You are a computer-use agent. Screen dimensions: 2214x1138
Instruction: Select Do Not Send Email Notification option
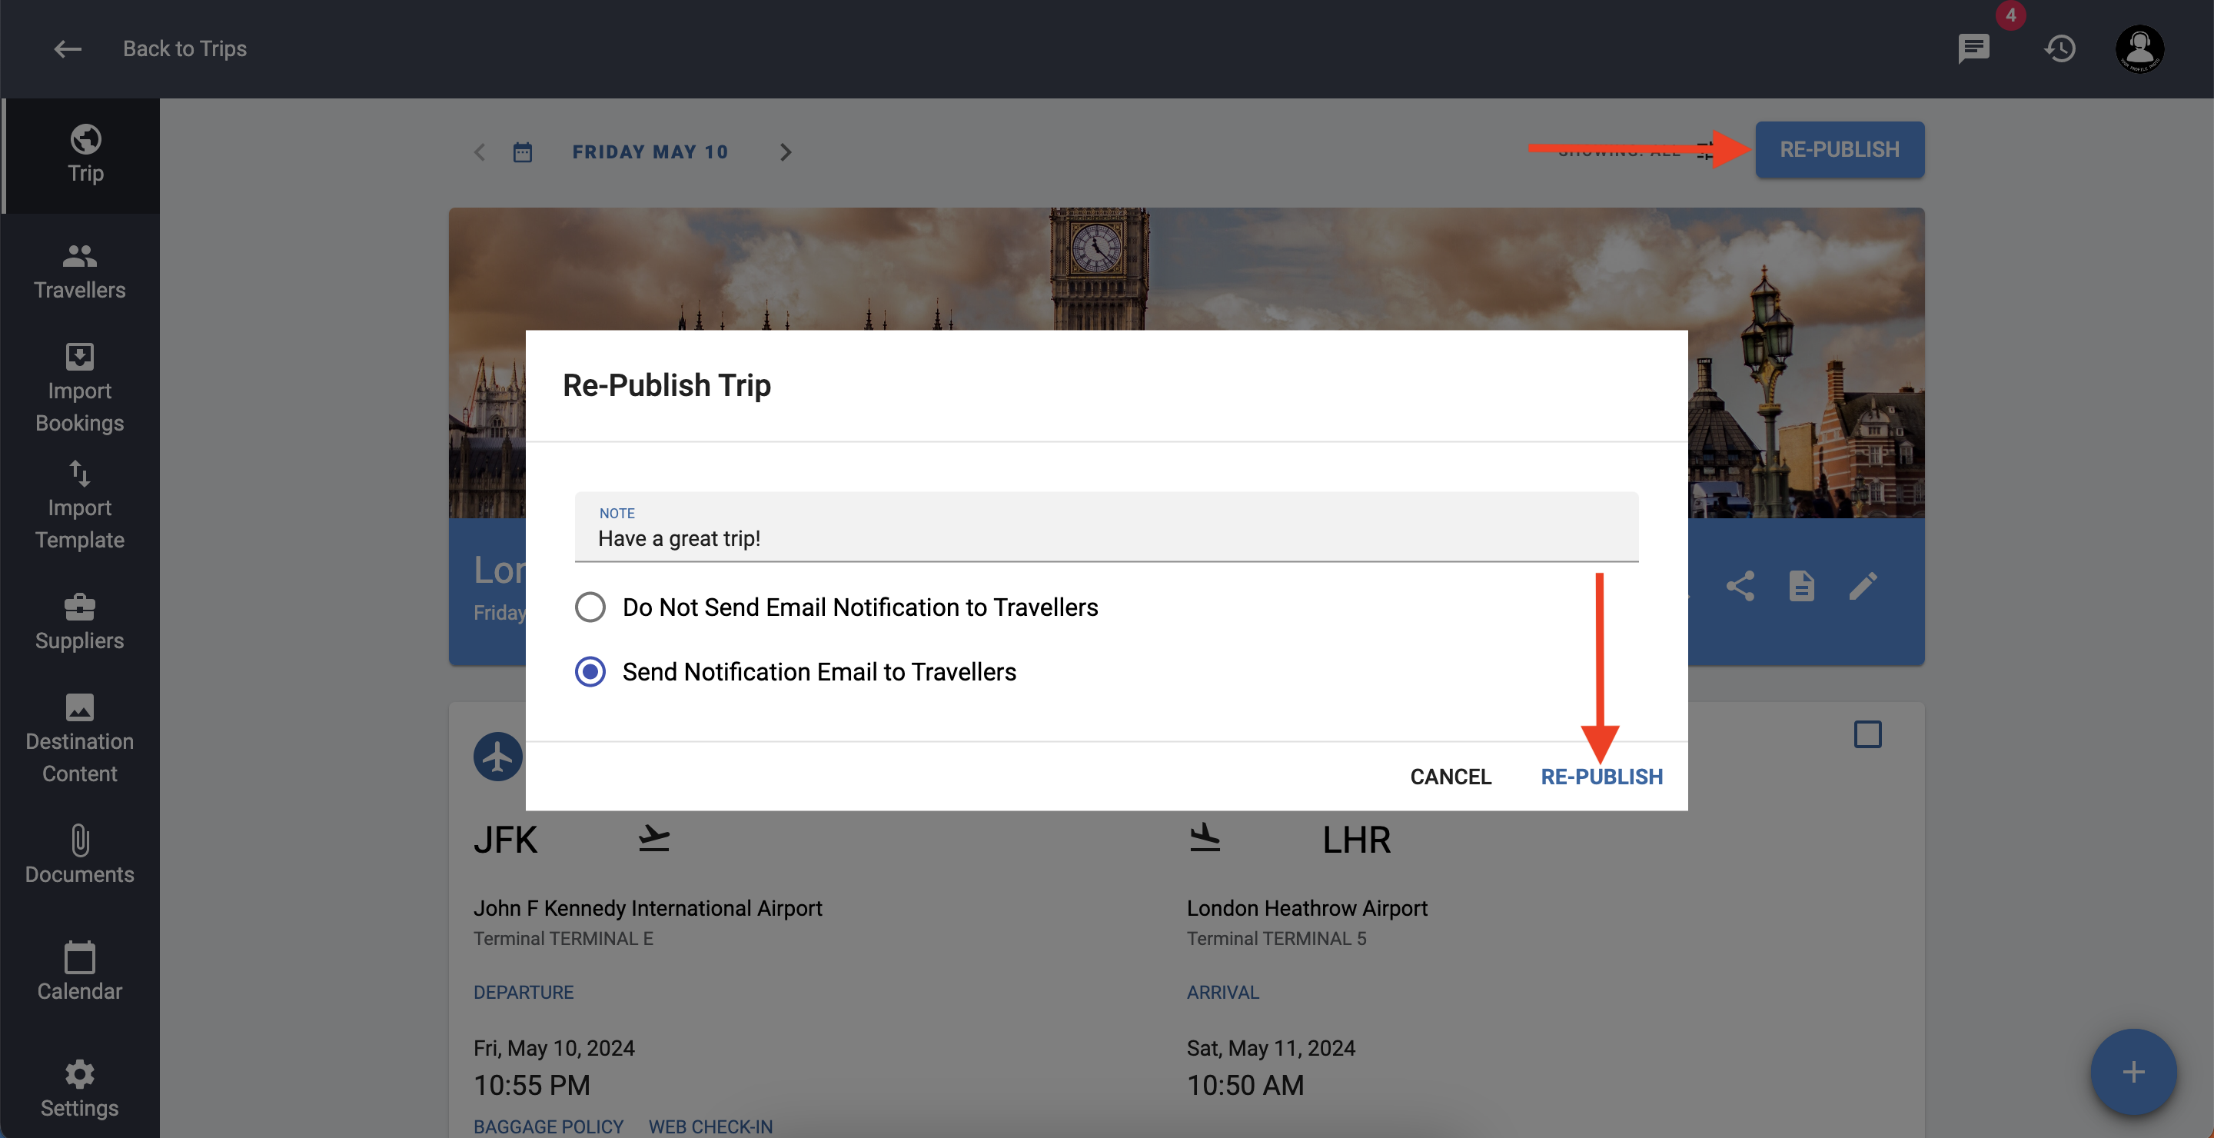pos(836,607)
